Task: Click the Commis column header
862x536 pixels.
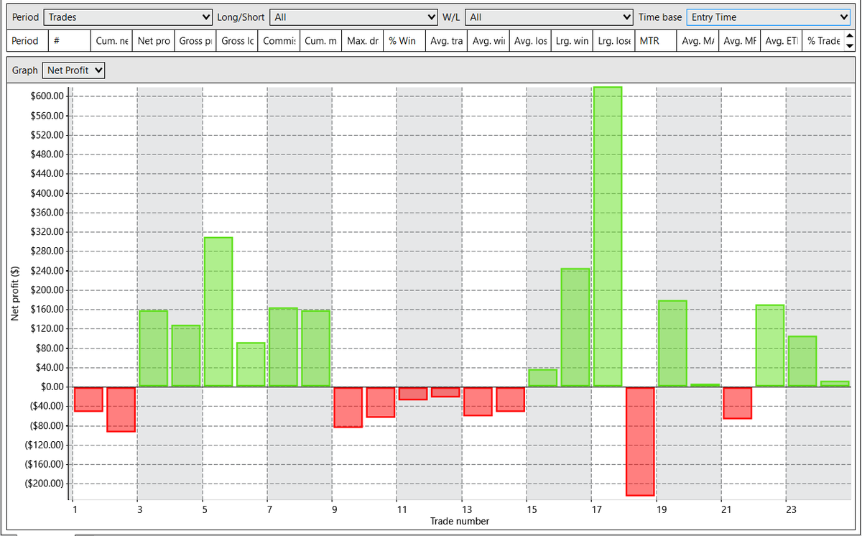Action: [x=279, y=41]
